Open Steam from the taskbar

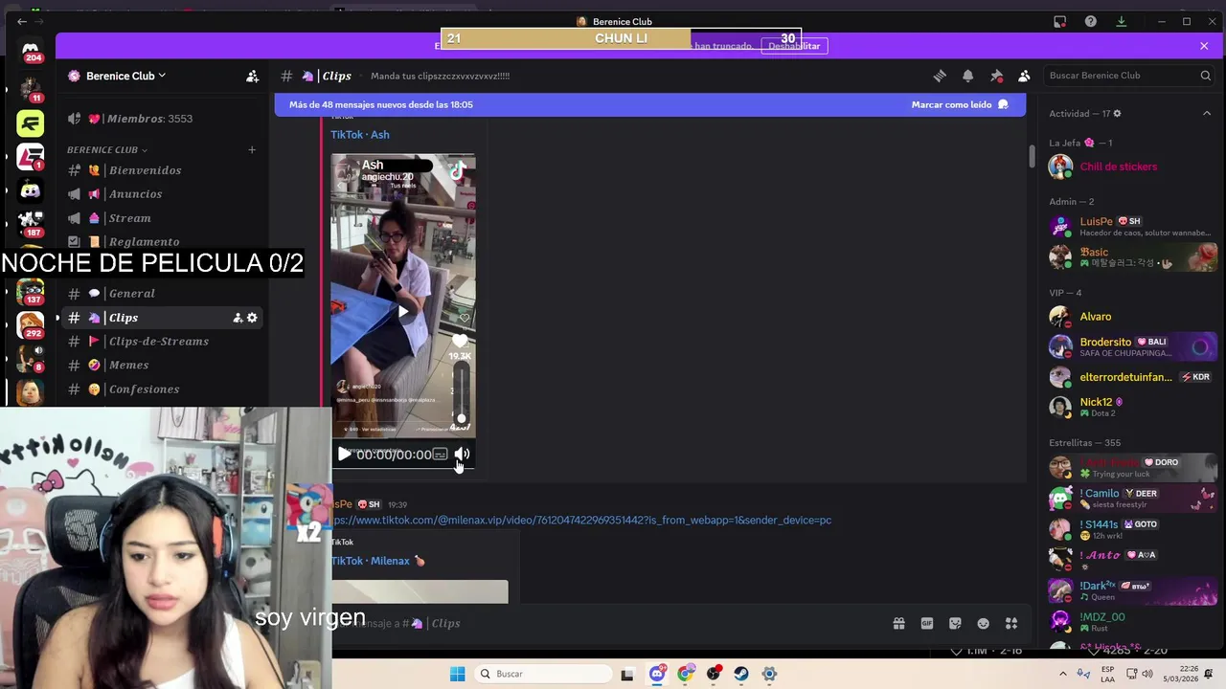[x=741, y=674]
